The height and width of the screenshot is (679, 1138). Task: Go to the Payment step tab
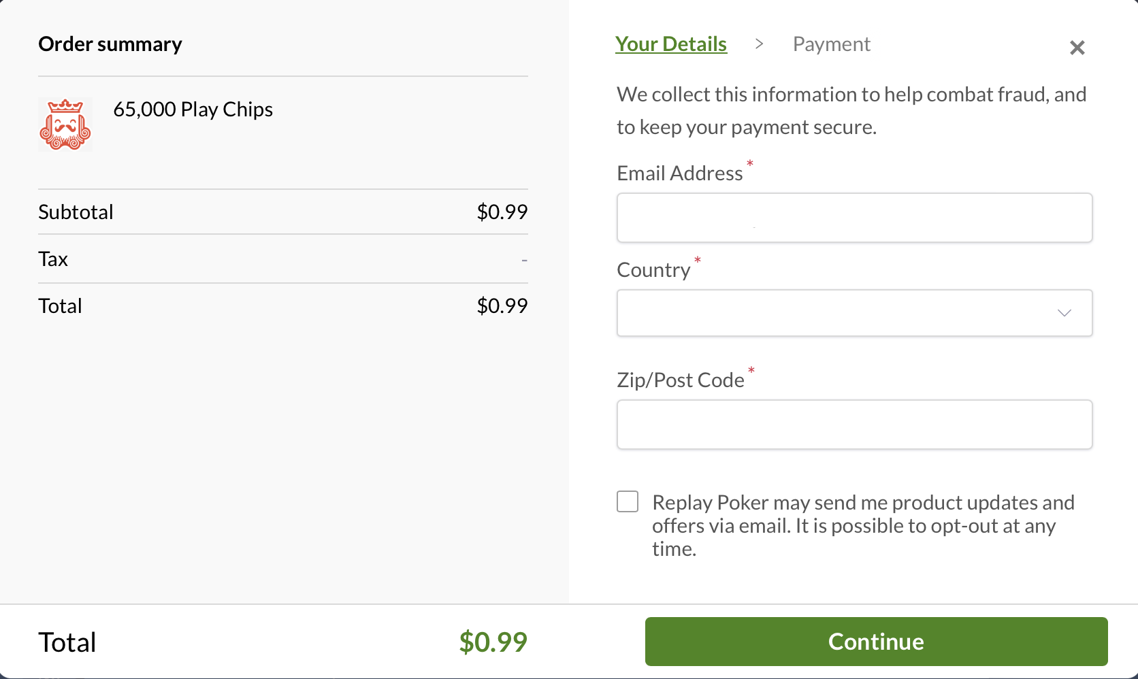click(831, 44)
